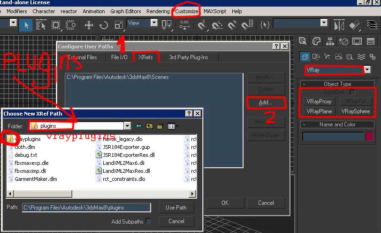The height and width of the screenshot is (233, 381).
Task: Switch to Hierarchy command panel tab
Action: (330, 41)
